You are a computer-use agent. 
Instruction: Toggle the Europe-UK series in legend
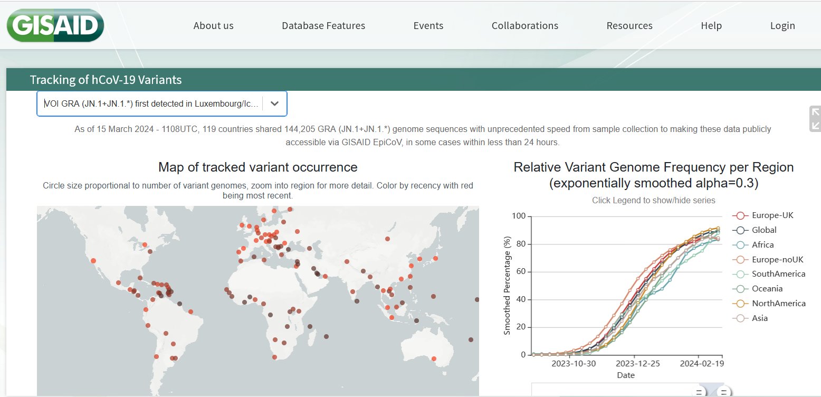[773, 215]
